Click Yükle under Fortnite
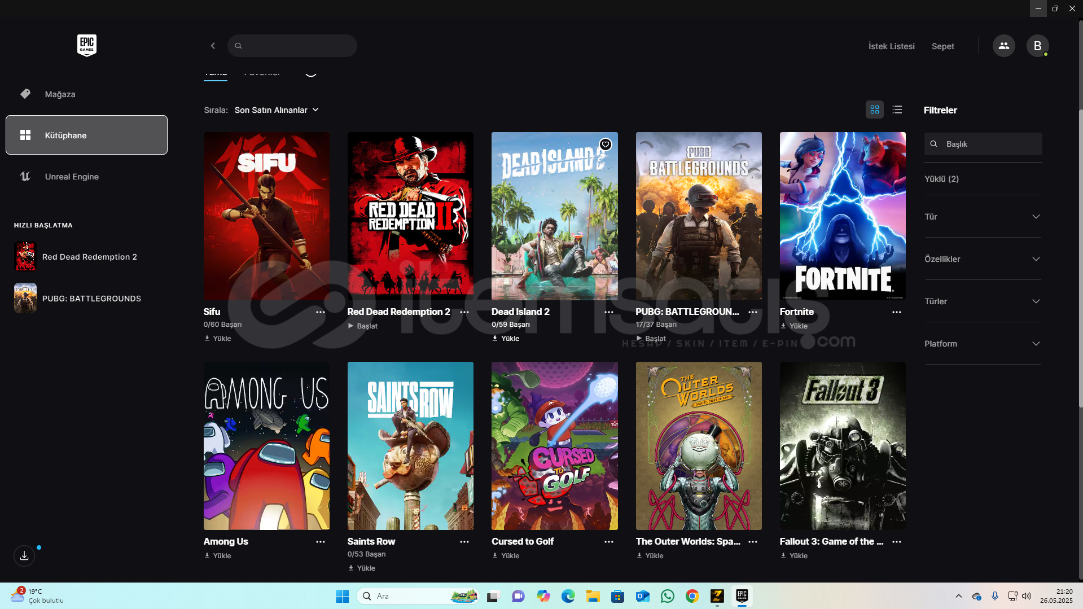Image resolution: width=1083 pixels, height=609 pixels. click(x=794, y=326)
